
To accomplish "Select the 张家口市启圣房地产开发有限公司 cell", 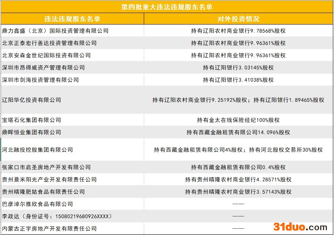I will (x=46, y=167).
